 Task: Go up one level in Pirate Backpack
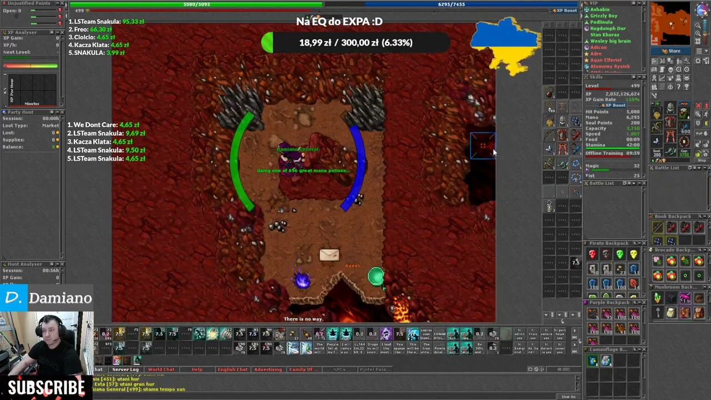tap(635, 243)
